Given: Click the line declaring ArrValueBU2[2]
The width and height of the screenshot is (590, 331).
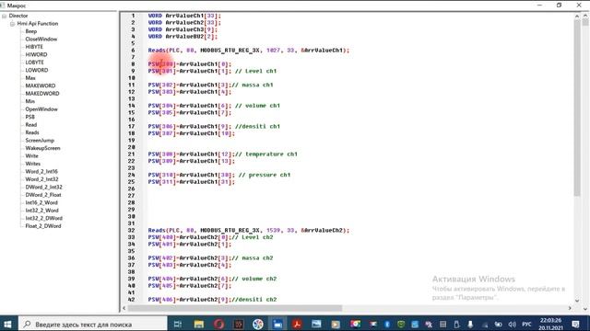Looking at the screenshot, I should tap(183, 37).
